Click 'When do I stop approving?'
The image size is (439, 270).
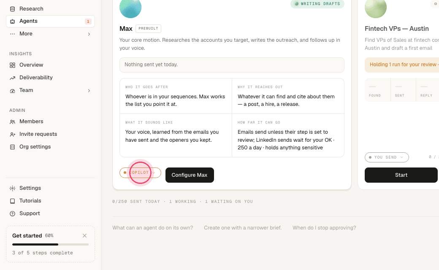[x=324, y=228]
